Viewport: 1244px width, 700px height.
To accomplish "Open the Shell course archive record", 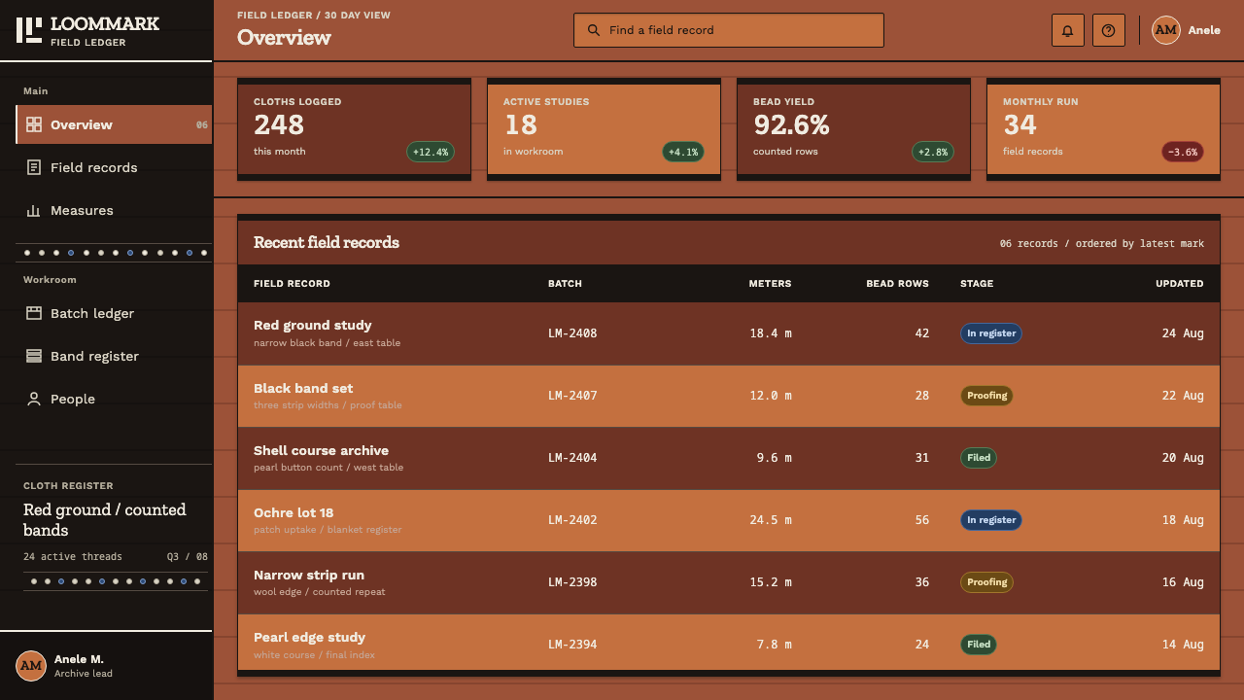I will [728, 458].
